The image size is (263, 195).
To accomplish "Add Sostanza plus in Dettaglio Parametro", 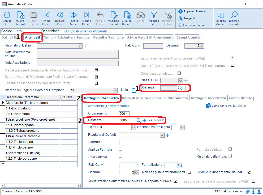I will click(x=144, y=120).
